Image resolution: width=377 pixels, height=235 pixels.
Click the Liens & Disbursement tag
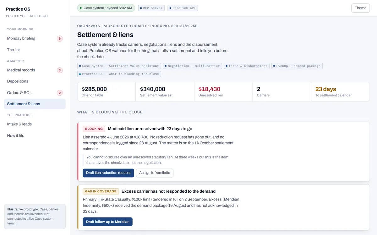(x=247, y=66)
